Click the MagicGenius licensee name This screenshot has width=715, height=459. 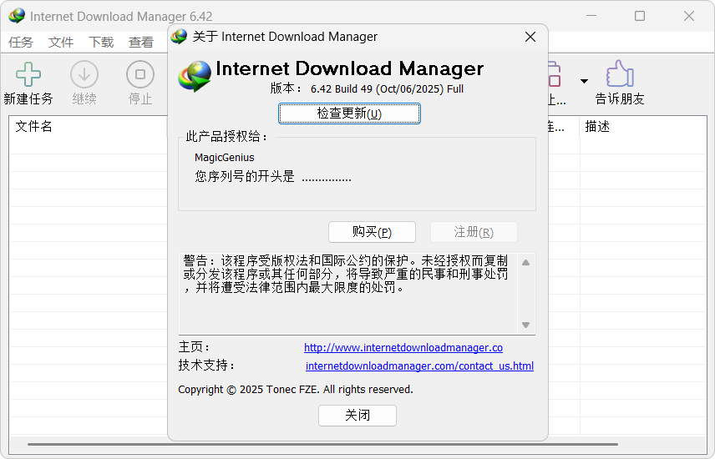[x=225, y=158]
